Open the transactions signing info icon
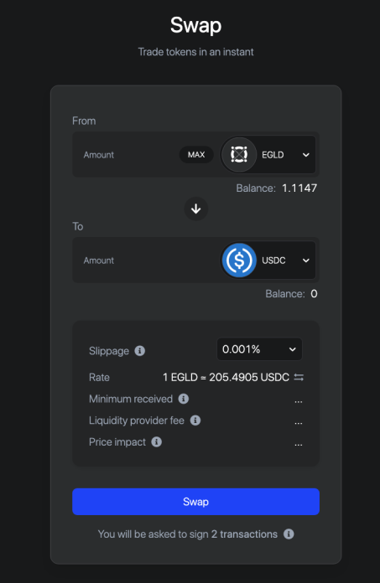Viewport: 380px width, 583px height. [289, 534]
